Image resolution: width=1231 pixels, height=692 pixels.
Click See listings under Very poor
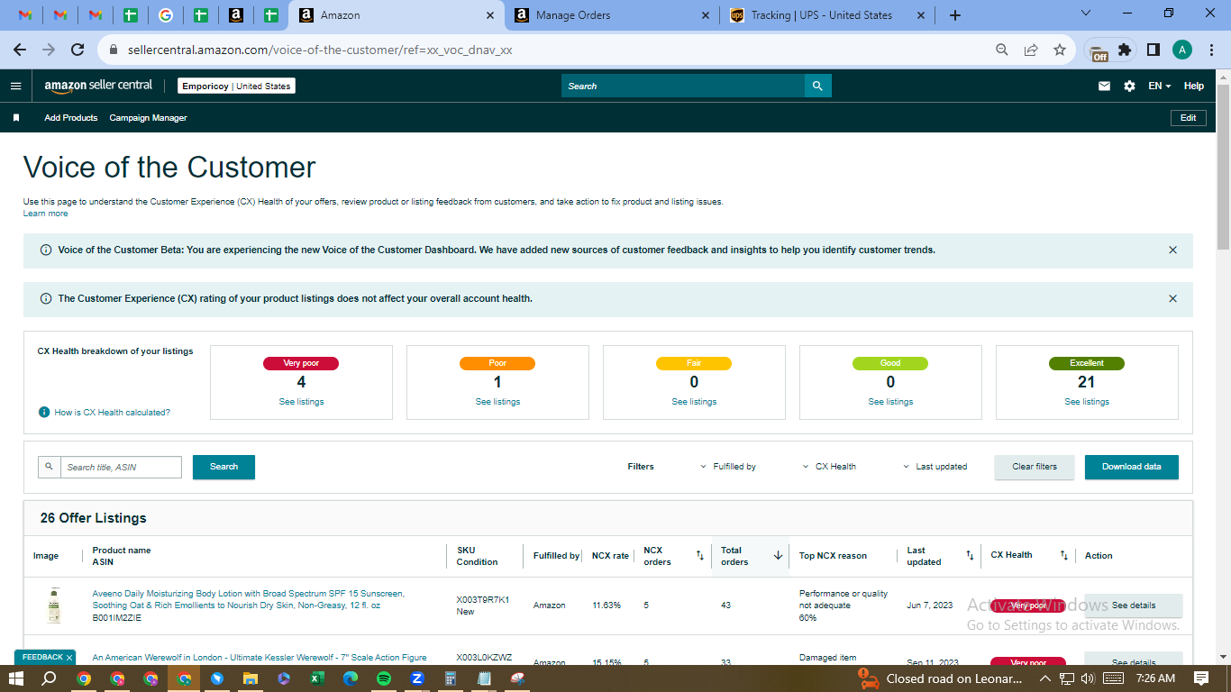click(301, 402)
